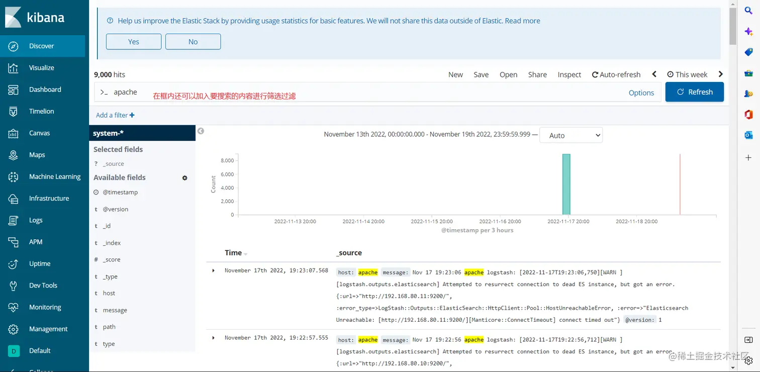Open the APM icon
760x372 pixels.
(14, 242)
